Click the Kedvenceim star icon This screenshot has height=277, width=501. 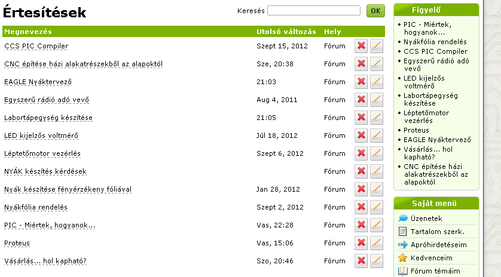[403, 258]
